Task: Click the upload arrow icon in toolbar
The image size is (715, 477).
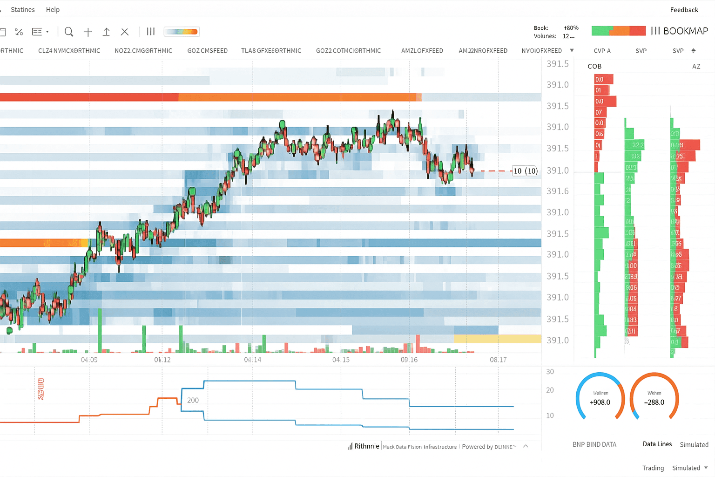Action: coord(106,32)
